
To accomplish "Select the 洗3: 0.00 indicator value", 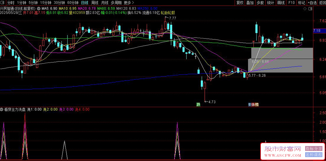I will (66, 109).
